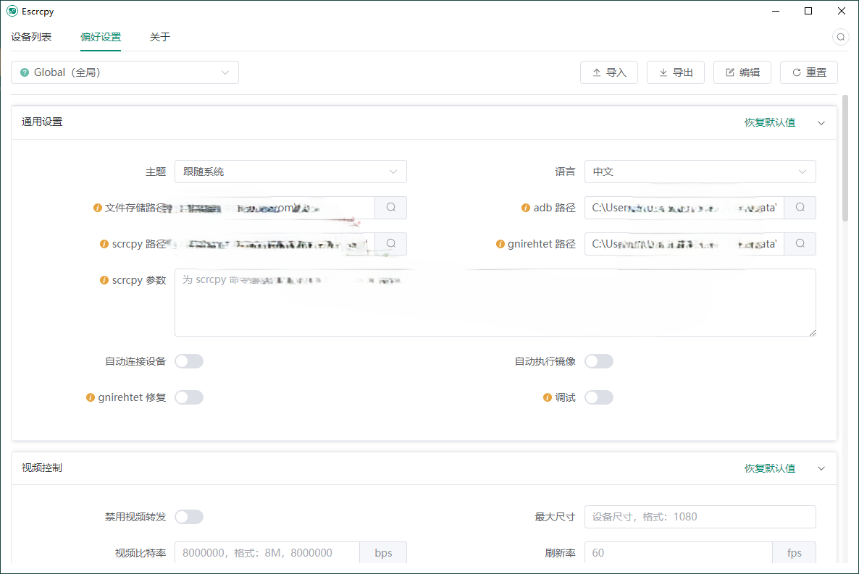Open the 关于 tab

[x=160, y=37]
